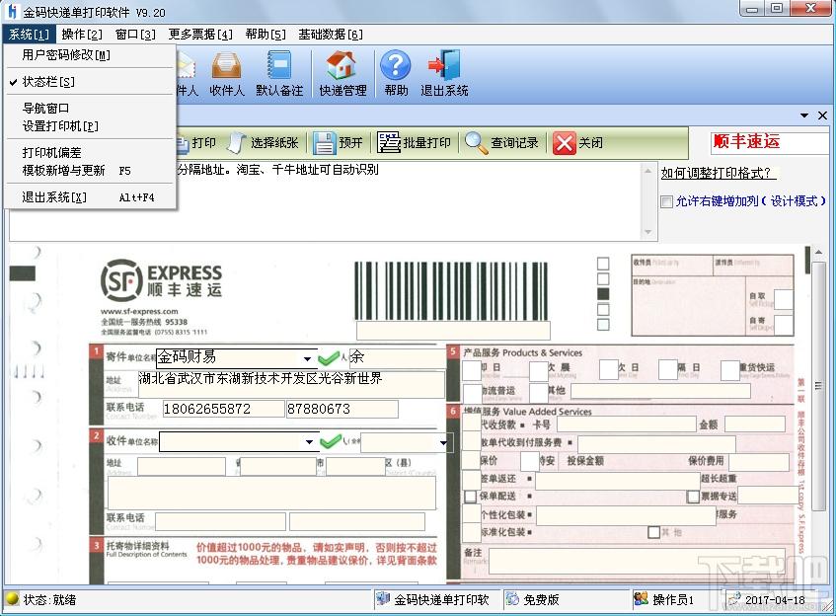Screen dimensions: 836x616
Task: Expand recipient contact person dropdown
Action: tap(443, 442)
